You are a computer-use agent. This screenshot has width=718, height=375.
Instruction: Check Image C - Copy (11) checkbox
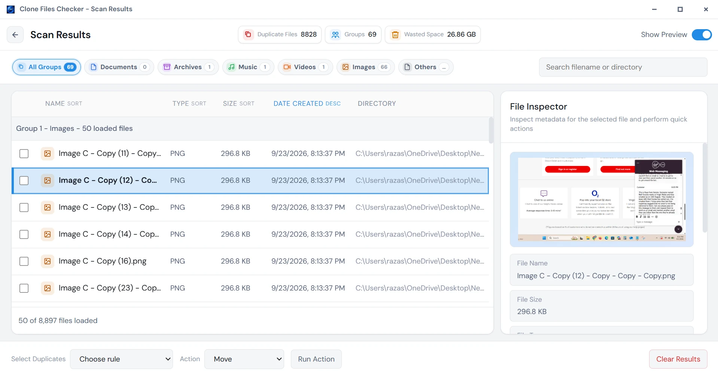coord(24,154)
